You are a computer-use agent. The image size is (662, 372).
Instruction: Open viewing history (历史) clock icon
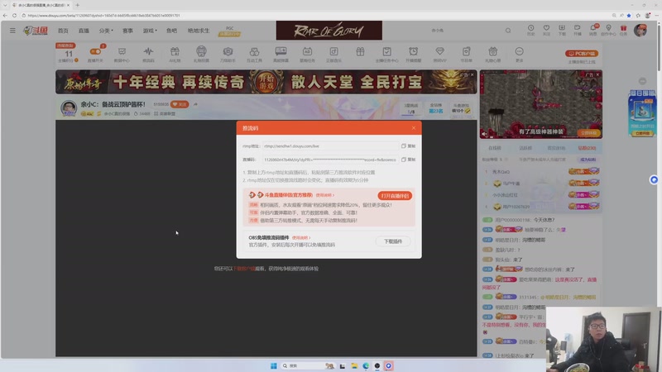pos(530,30)
